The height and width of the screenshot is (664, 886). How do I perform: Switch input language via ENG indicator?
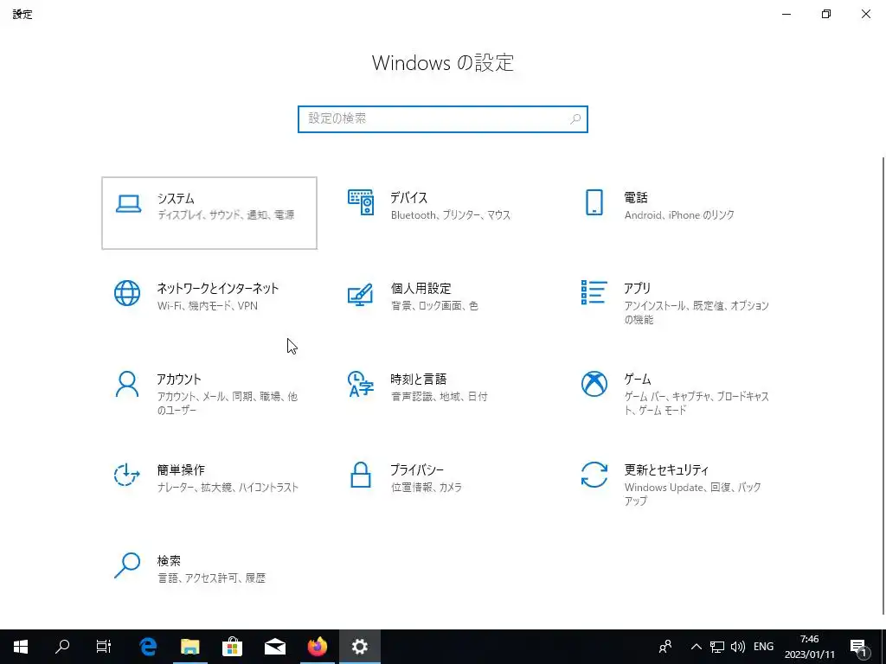pyautogui.click(x=763, y=647)
